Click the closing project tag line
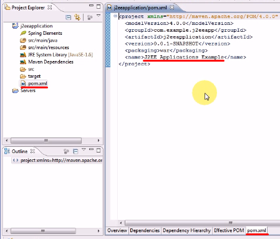The width and height of the screenshot is (280, 239). point(134,64)
